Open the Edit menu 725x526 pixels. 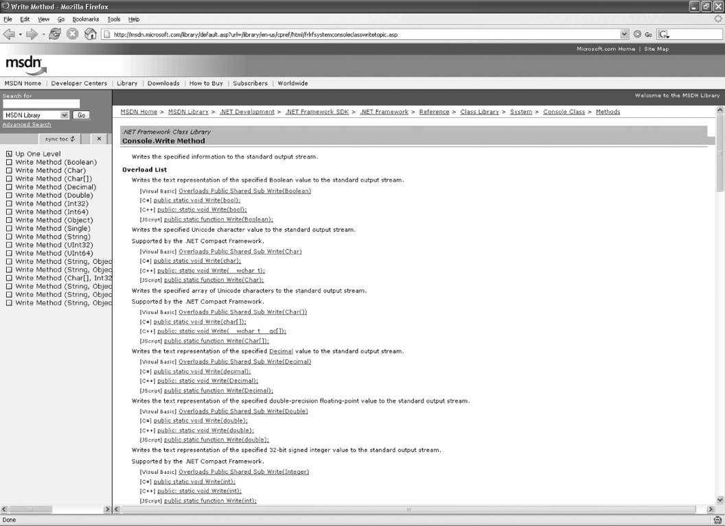pyautogui.click(x=25, y=19)
